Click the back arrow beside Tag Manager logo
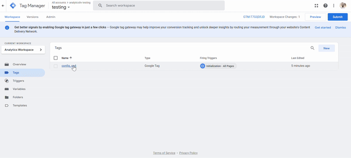This screenshot has height=158, width=351. tap(3, 6)
